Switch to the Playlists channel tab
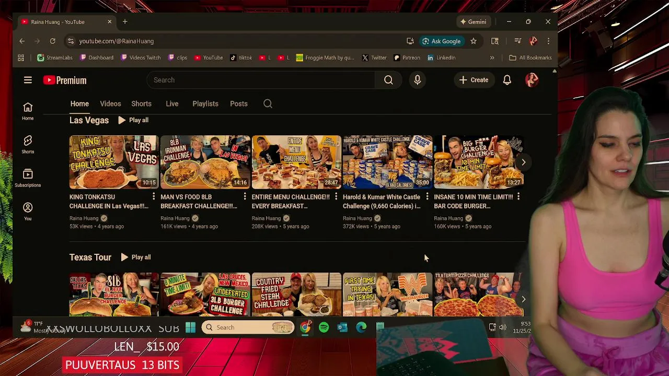The height and width of the screenshot is (376, 669). point(205,103)
